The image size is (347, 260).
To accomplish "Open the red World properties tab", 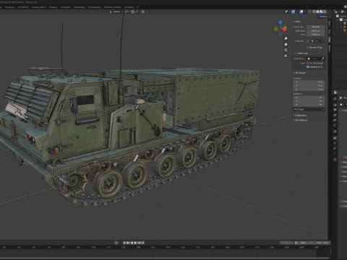I will (x=335, y=125).
